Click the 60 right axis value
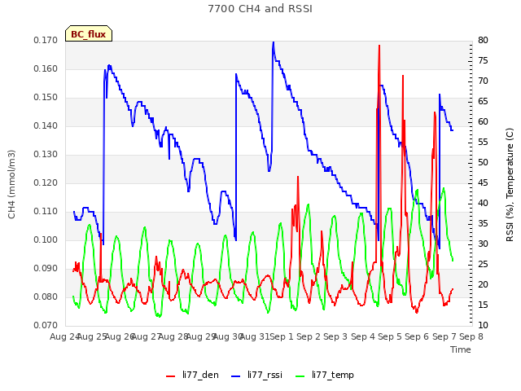The width and height of the screenshot is (521, 391). 483,121
